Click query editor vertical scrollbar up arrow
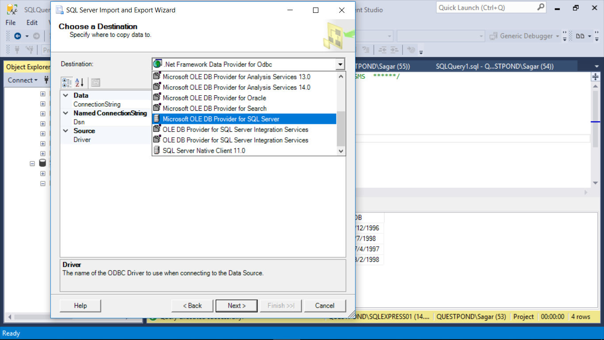This screenshot has height=340, width=604. tap(595, 87)
